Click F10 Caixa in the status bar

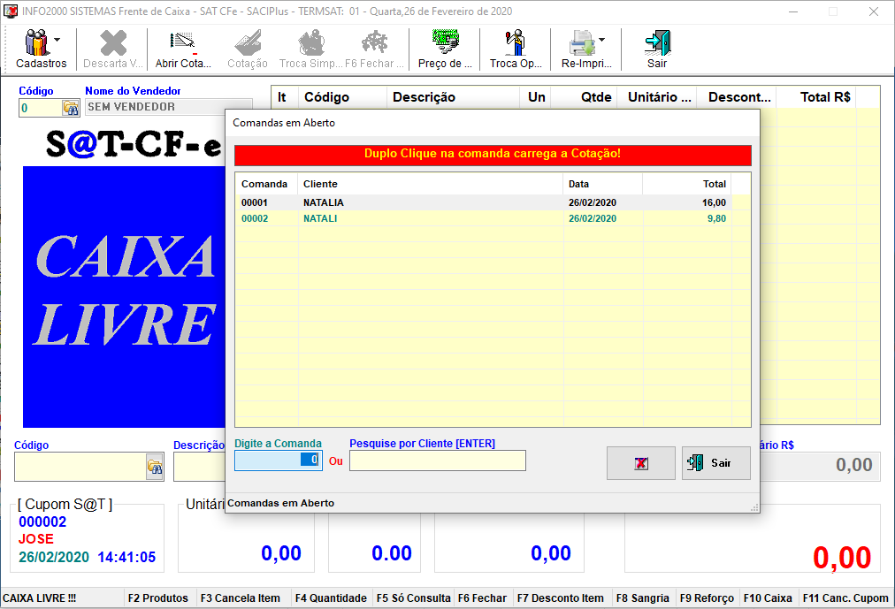[768, 598]
